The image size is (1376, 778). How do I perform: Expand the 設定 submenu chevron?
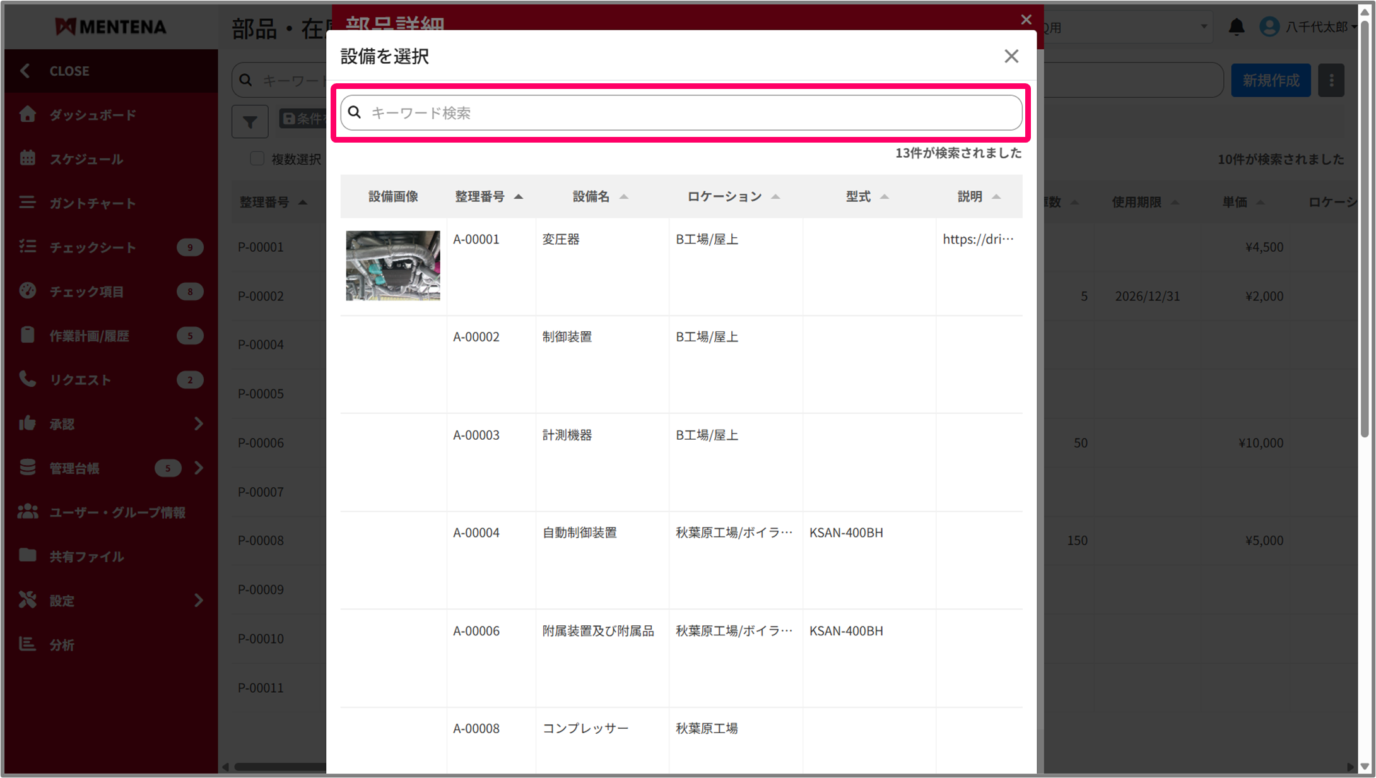coord(199,600)
